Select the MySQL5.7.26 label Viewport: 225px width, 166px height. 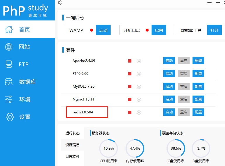(83, 87)
